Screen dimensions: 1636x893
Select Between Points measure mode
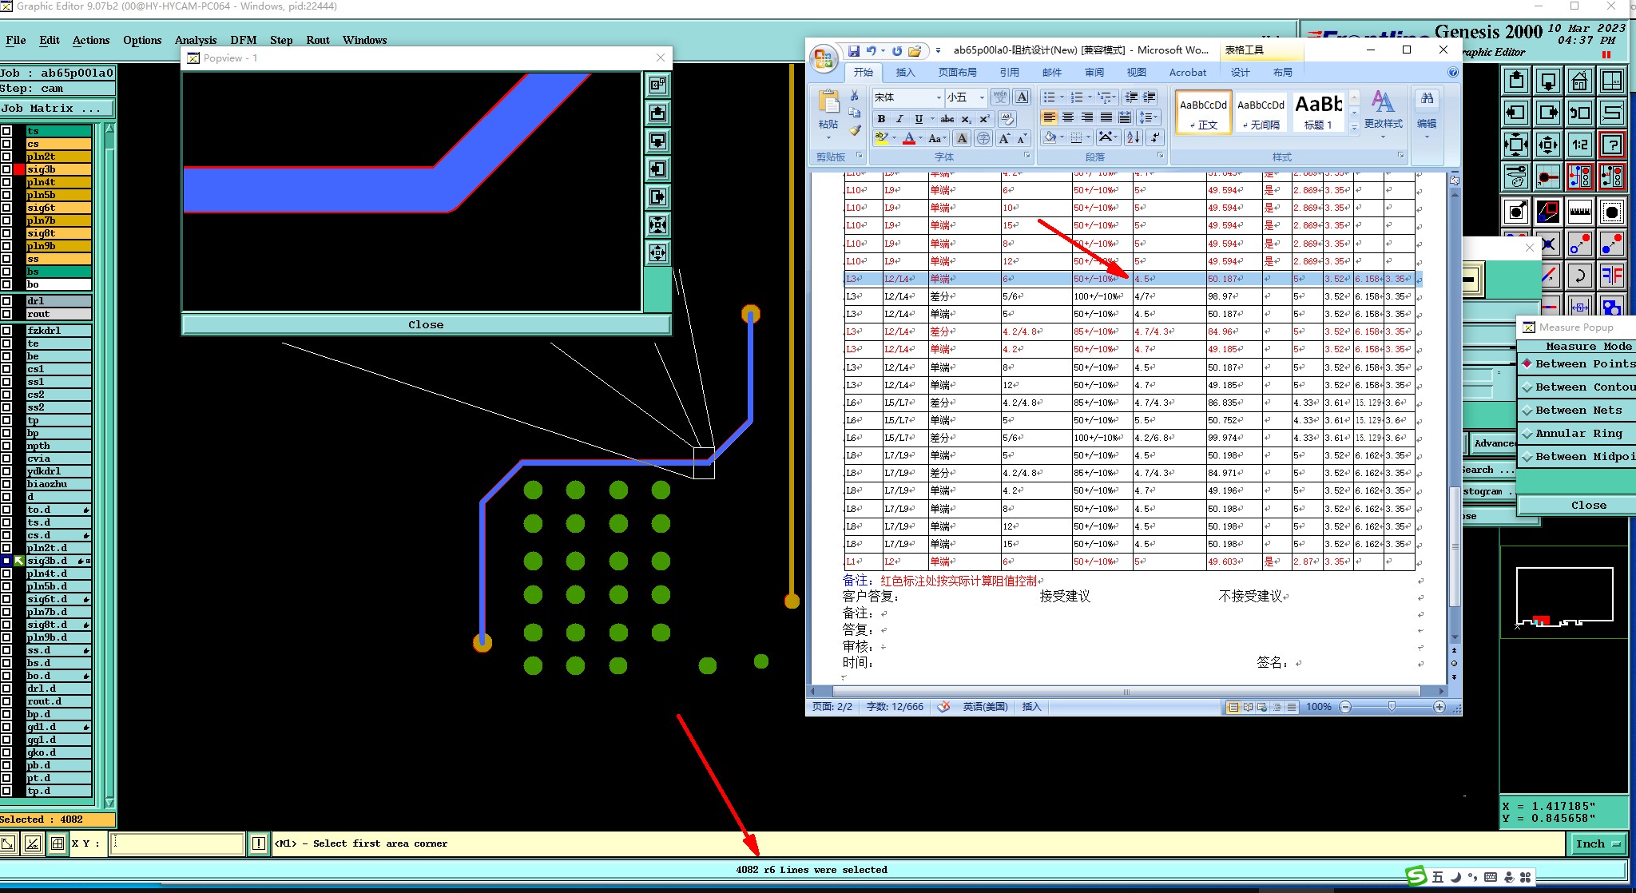1578,363
